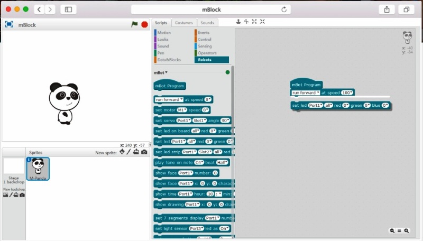This screenshot has height=241, width=423.
Task: Select the Control block category
Action: click(205, 39)
